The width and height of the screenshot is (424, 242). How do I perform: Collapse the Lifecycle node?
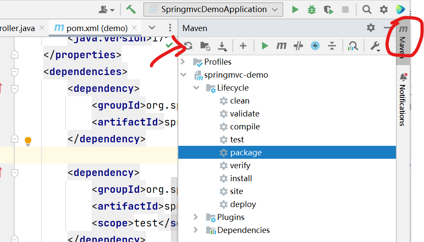[x=196, y=88]
